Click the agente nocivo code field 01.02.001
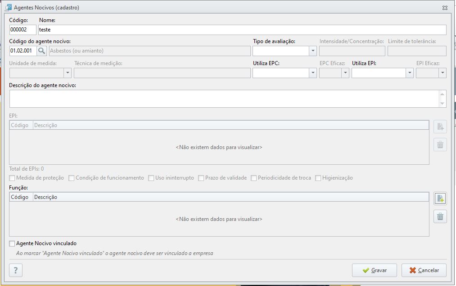Image resolution: width=456 pixels, height=286 pixels. pyautogui.click(x=23, y=51)
